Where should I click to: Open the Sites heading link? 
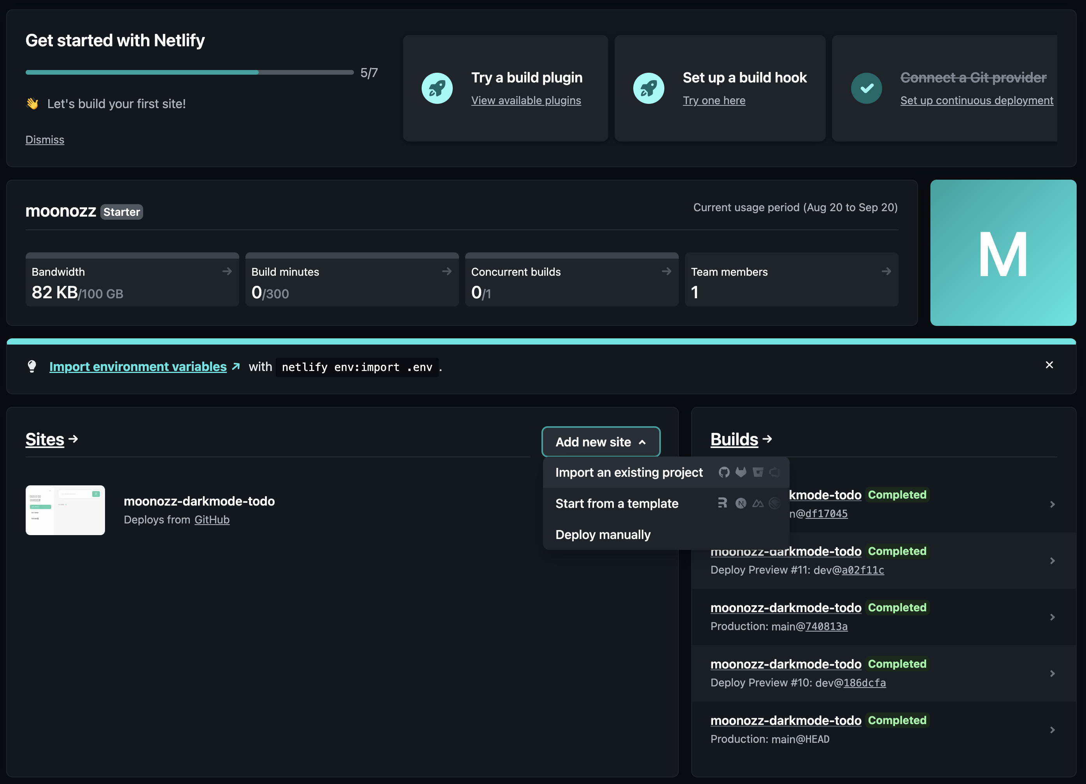(44, 439)
